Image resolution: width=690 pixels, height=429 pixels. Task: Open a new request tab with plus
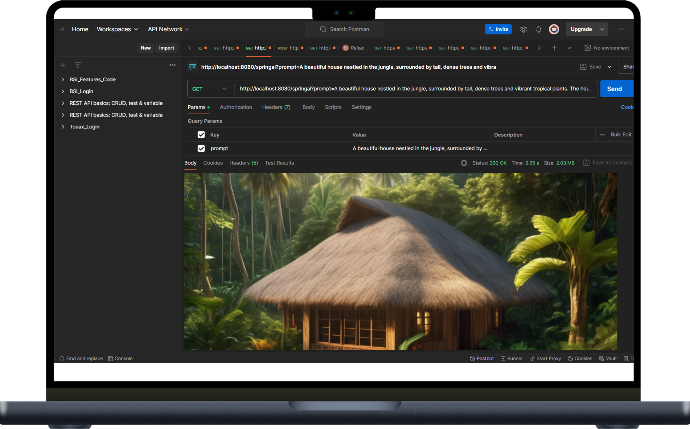point(554,48)
